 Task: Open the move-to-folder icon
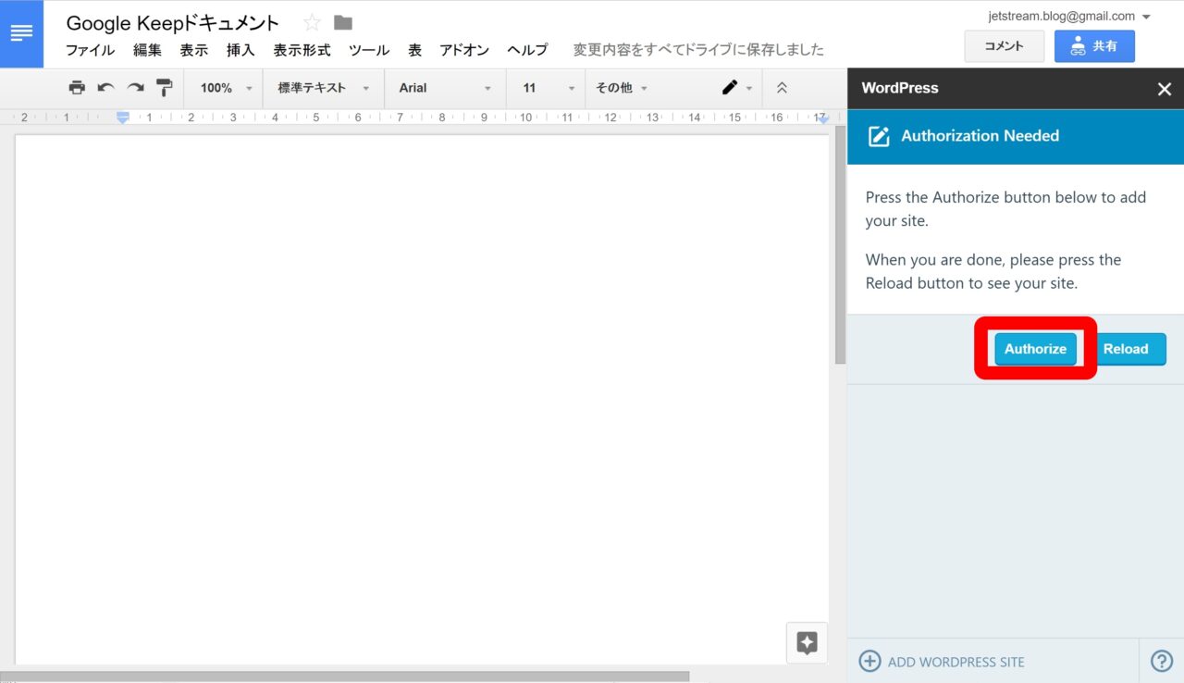343,23
